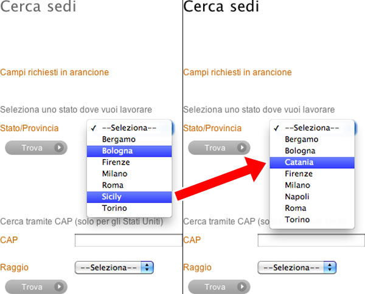Open the right Raggio dropdown
This screenshot has width=365, height=294.
[x=297, y=267]
